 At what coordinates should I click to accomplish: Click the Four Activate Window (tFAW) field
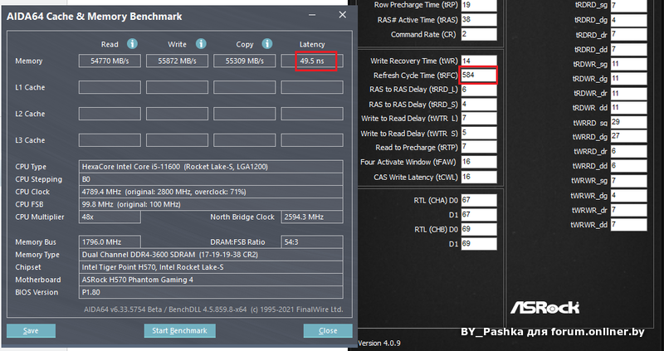click(x=479, y=162)
